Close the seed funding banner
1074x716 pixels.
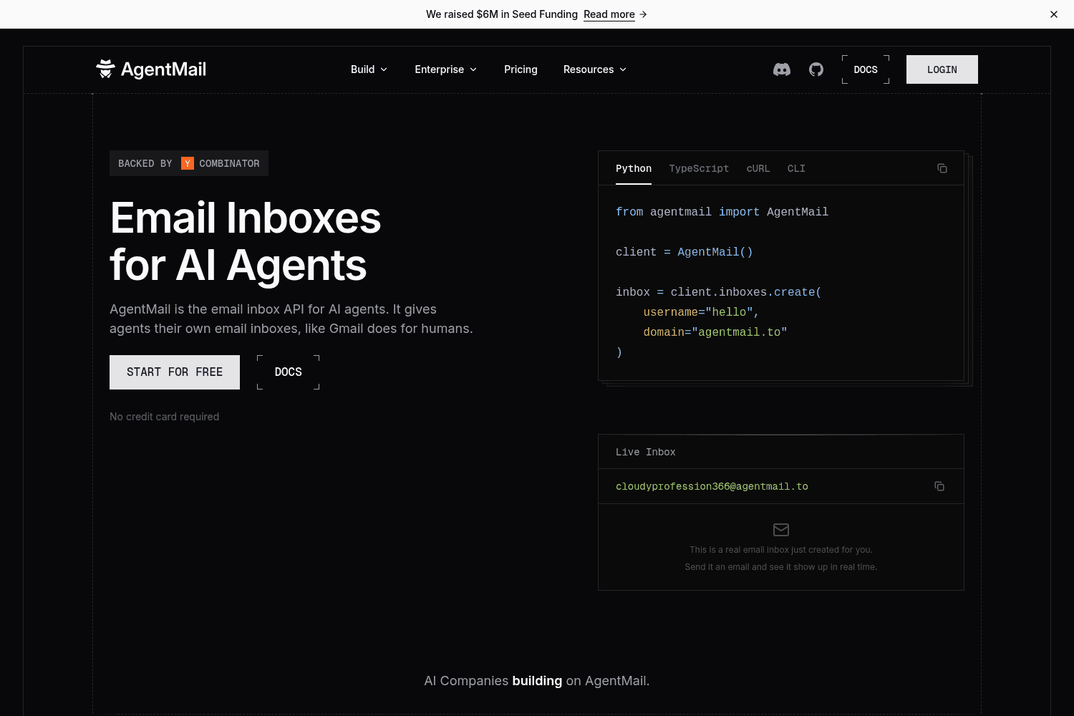(x=1054, y=14)
